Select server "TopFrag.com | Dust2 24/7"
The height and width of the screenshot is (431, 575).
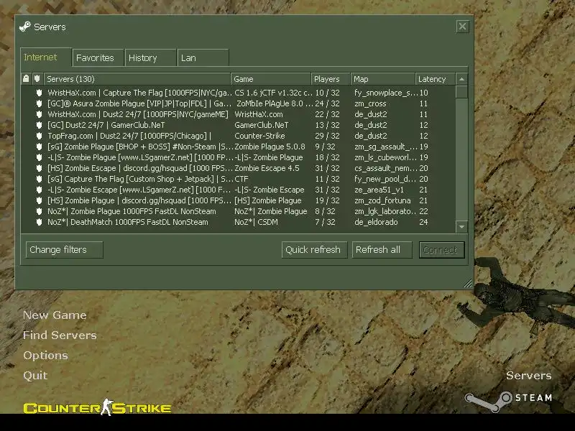coord(238,136)
